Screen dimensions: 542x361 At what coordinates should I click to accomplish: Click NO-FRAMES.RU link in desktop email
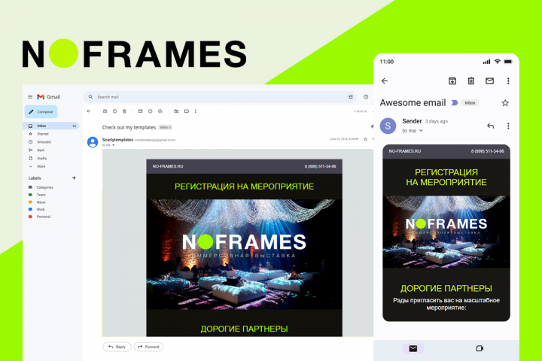(168, 166)
